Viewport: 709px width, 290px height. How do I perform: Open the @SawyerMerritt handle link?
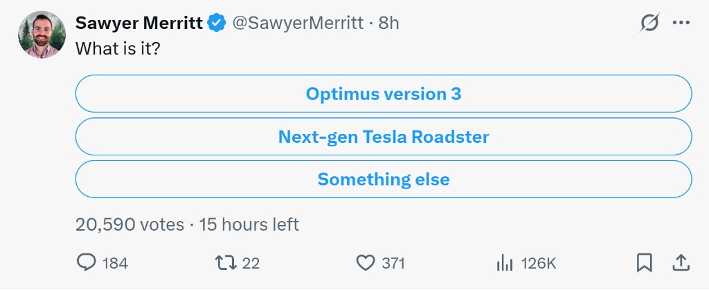pyautogui.click(x=298, y=23)
